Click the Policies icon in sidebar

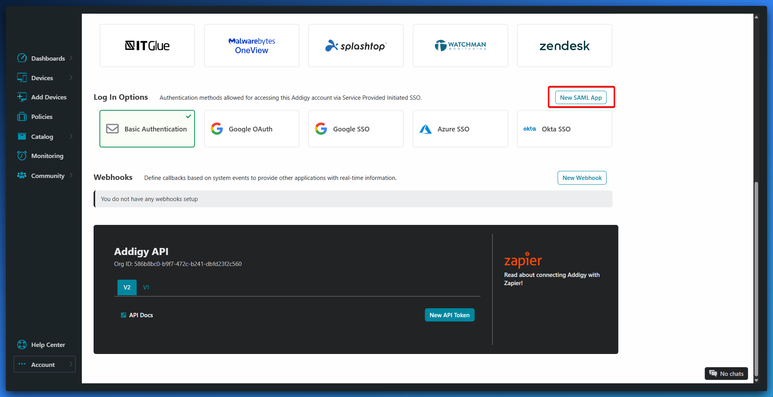point(22,117)
